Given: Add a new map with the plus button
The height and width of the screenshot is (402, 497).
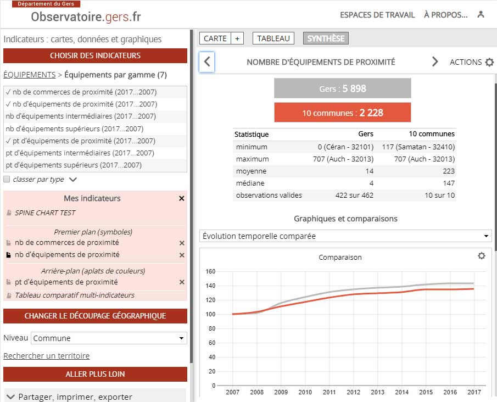Looking at the screenshot, I should [237, 38].
